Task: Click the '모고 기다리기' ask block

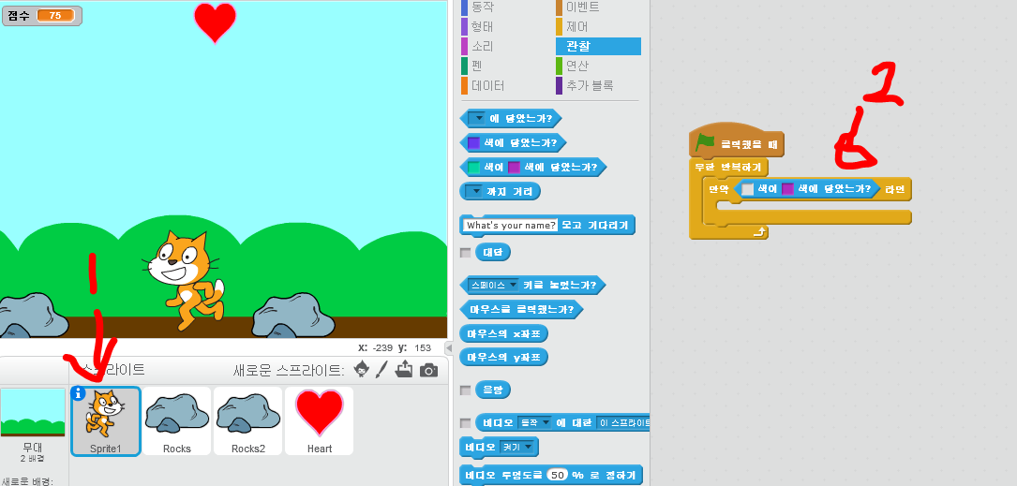Action: [594, 226]
